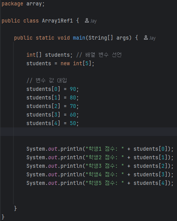Click the comment '// 배열 변수 선언'
Image resolution: width=177 pixels, height=221 pixels.
tap(99, 55)
